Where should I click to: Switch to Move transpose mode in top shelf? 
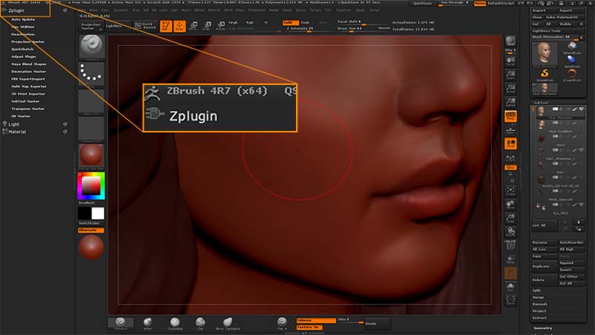tap(193, 26)
